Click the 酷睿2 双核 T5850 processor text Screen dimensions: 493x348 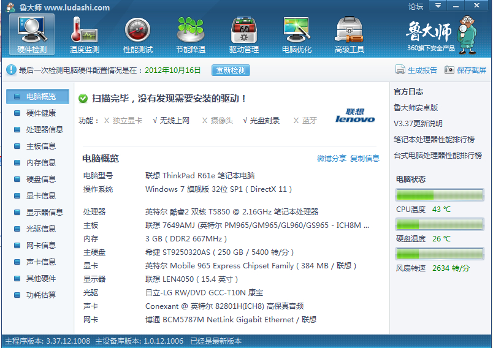(232, 212)
